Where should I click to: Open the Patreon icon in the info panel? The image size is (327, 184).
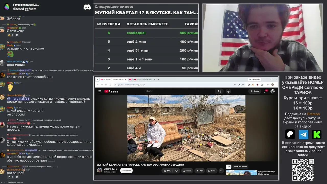pos(290,134)
